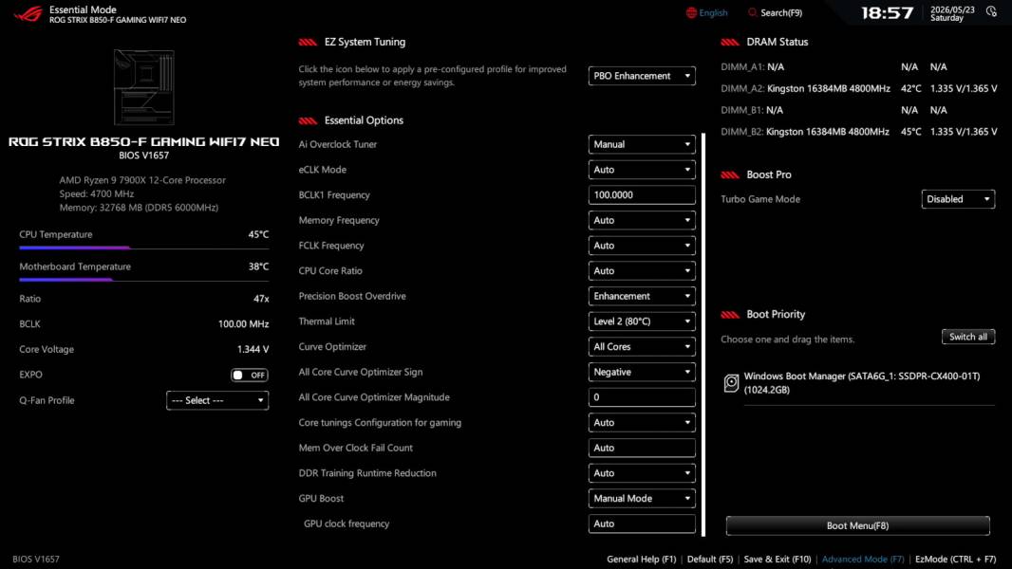Click the motherboard thumbnail image
This screenshot has width=1012, height=569.
[x=144, y=87]
